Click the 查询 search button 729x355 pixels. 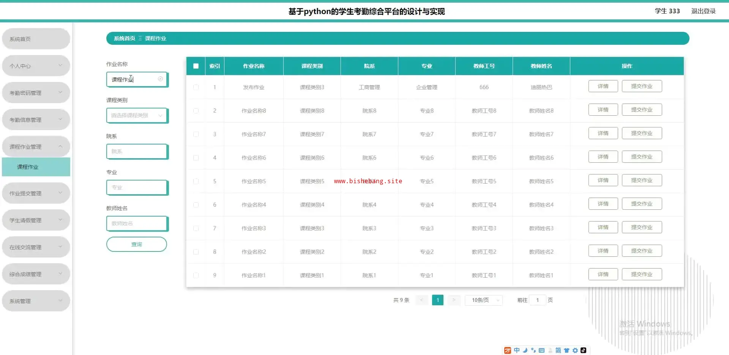pyautogui.click(x=137, y=244)
